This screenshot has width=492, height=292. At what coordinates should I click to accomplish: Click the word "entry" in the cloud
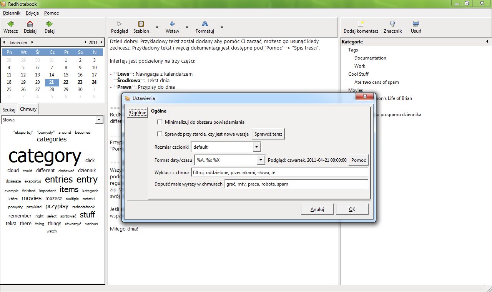coord(87,180)
